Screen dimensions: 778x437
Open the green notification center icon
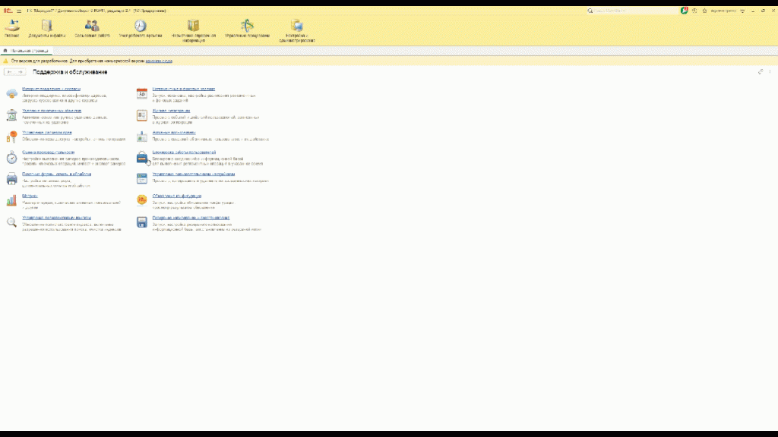(x=685, y=11)
